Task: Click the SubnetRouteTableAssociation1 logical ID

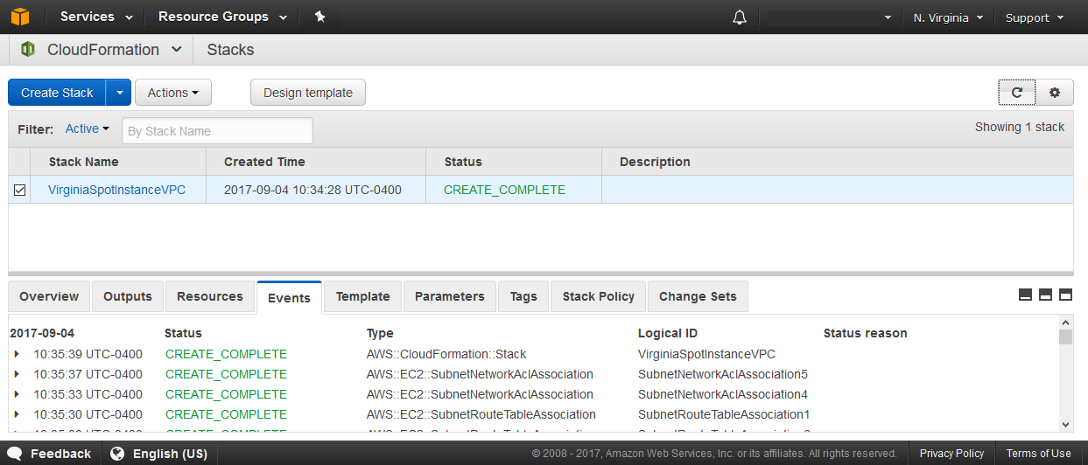Action: click(x=724, y=414)
